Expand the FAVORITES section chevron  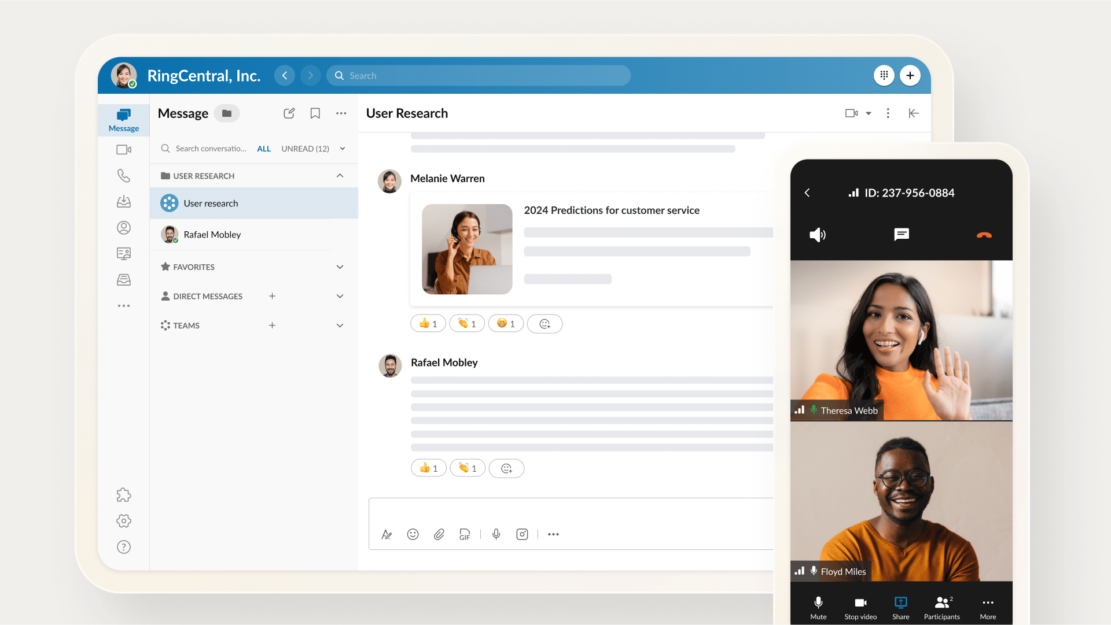pyautogui.click(x=340, y=267)
